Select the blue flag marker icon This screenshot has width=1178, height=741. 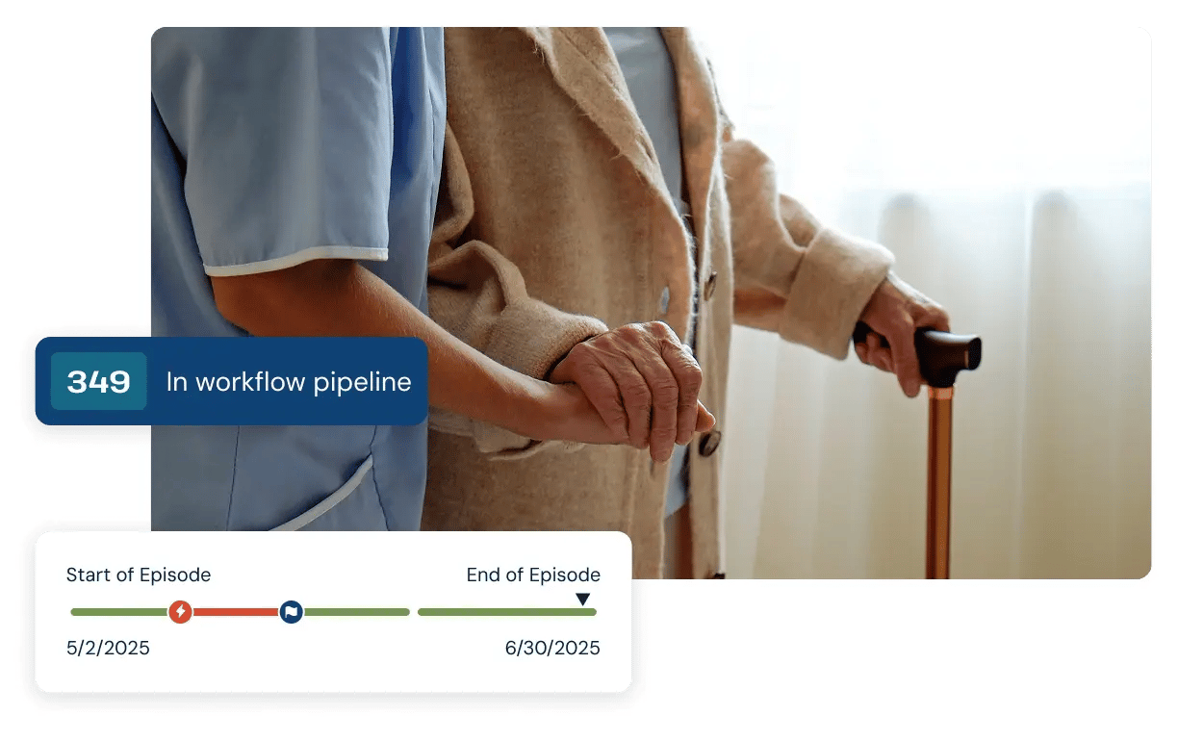click(292, 612)
